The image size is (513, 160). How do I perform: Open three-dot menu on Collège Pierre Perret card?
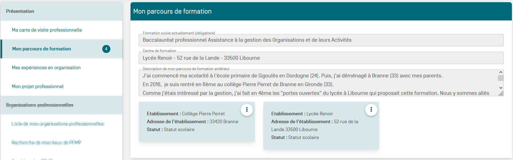pos(247,110)
